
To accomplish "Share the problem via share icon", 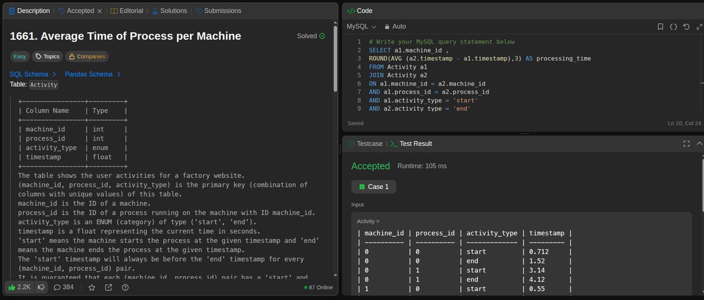I will 109,287.
